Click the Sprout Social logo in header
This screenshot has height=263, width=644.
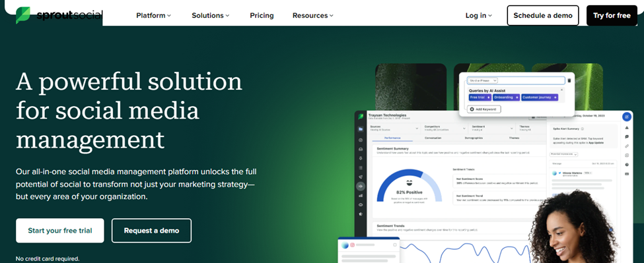click(59, 15)
